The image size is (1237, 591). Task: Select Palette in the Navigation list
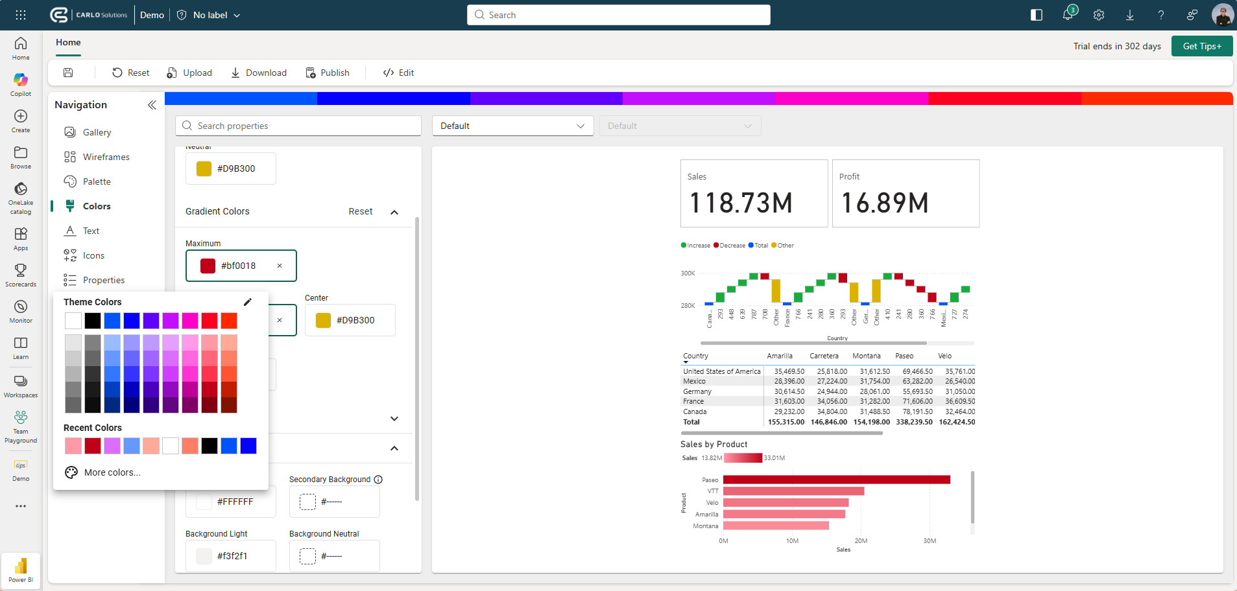[97, 181]
